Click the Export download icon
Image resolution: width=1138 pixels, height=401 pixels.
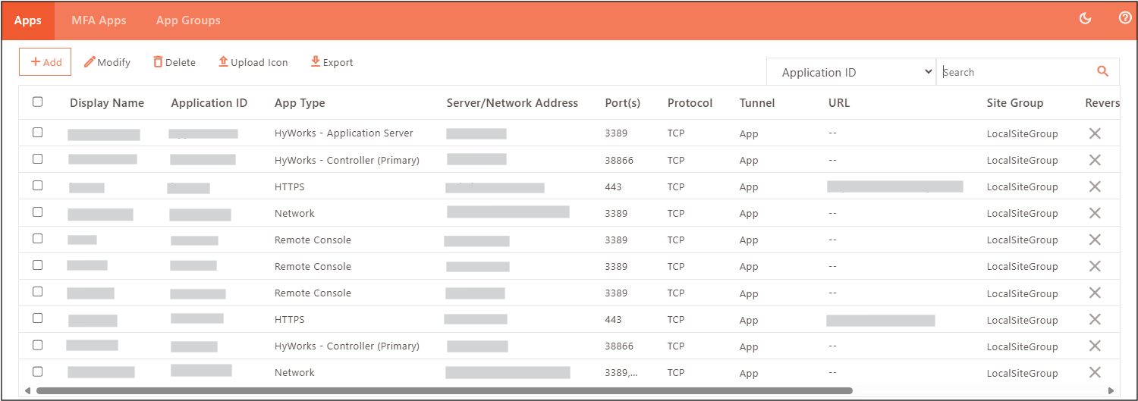click(316, 62)
